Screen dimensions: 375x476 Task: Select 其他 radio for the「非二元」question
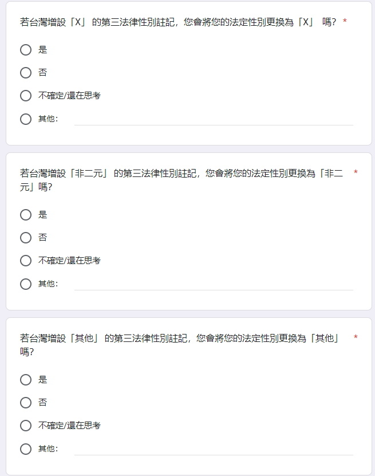[x=26, y=284]
